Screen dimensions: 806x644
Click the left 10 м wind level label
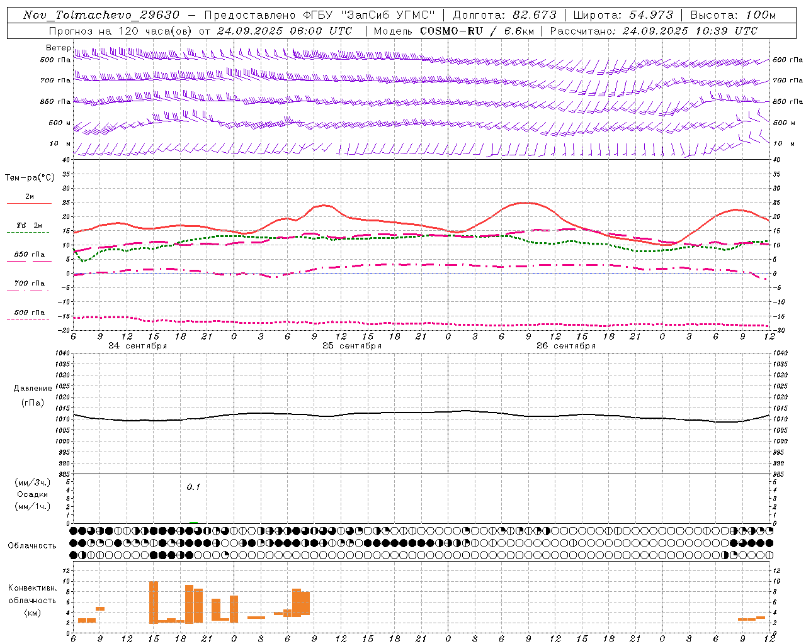point(60,143)
